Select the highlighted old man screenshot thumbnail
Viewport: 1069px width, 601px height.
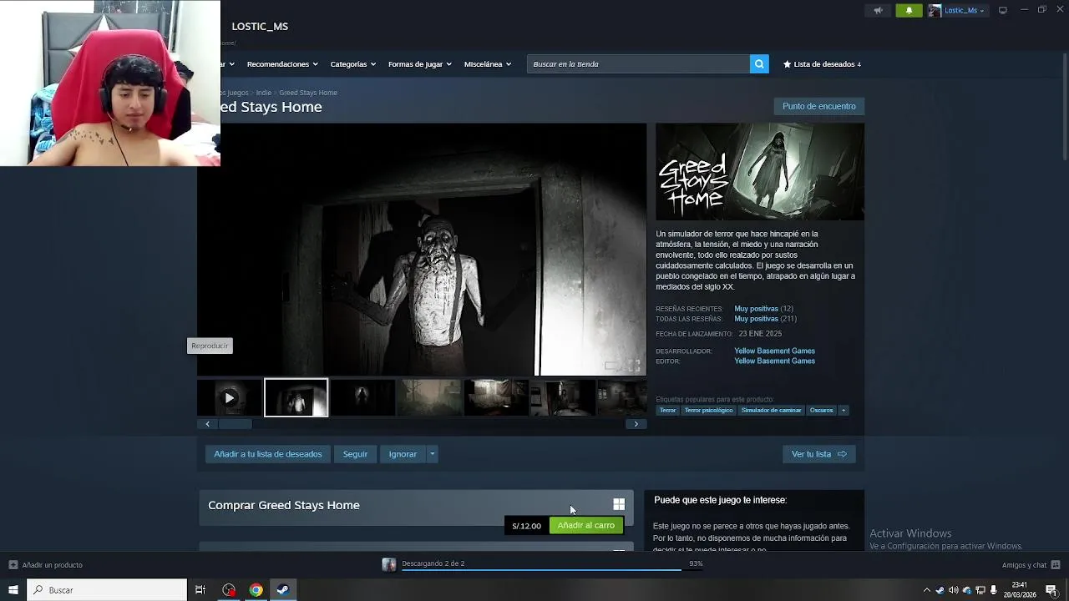pos(296,398)
